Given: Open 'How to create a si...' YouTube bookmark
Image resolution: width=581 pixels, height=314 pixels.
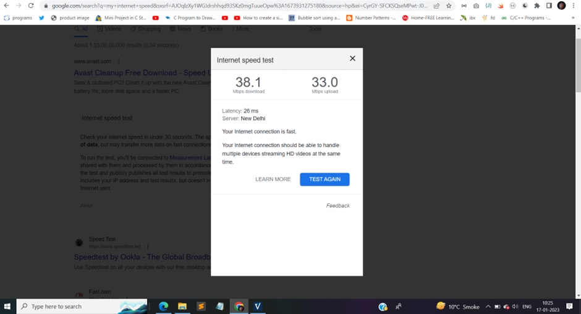Looking at the screenshot, I should click(258, 18).
